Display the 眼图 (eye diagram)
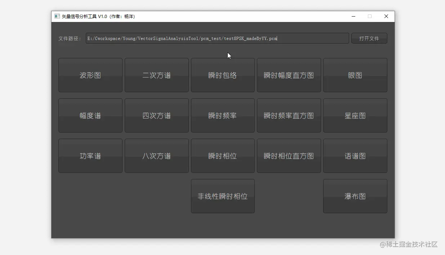 [x=355, y=75]
